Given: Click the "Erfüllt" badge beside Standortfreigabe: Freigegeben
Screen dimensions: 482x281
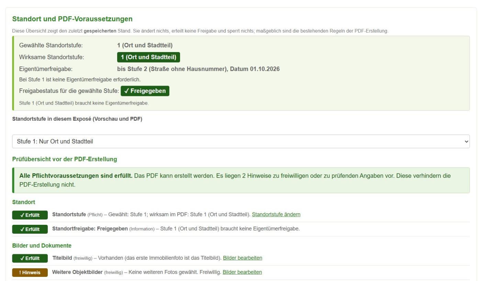Looking at the screenshot, I should (30, 229).
